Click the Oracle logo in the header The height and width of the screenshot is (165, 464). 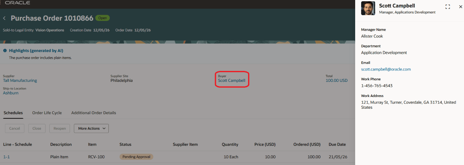pyautogui.click(x=17, y=3)
